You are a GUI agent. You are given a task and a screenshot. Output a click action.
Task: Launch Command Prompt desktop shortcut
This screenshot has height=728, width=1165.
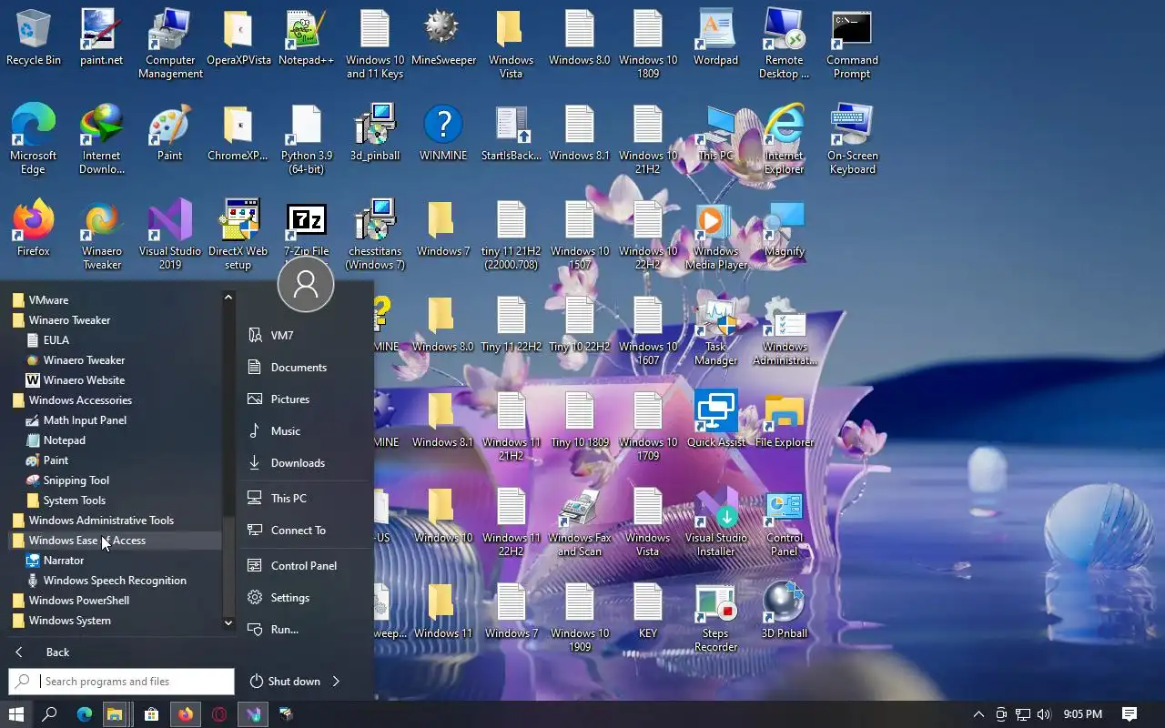(x=852, y=45)
